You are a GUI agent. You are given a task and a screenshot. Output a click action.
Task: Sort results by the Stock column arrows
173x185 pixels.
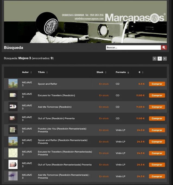pyautogui.click(x=106, y=72)
